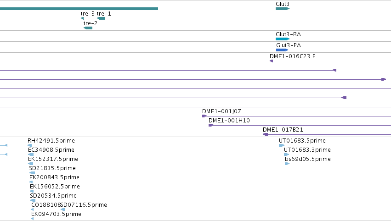Select the EC34908.5prime EST arrow
The image size is (391, 221).
(x=31, y=155)
